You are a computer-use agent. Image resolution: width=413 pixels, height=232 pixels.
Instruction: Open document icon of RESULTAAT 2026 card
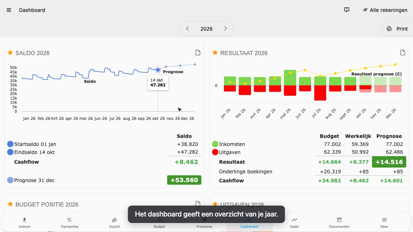[x=403, y=53]
